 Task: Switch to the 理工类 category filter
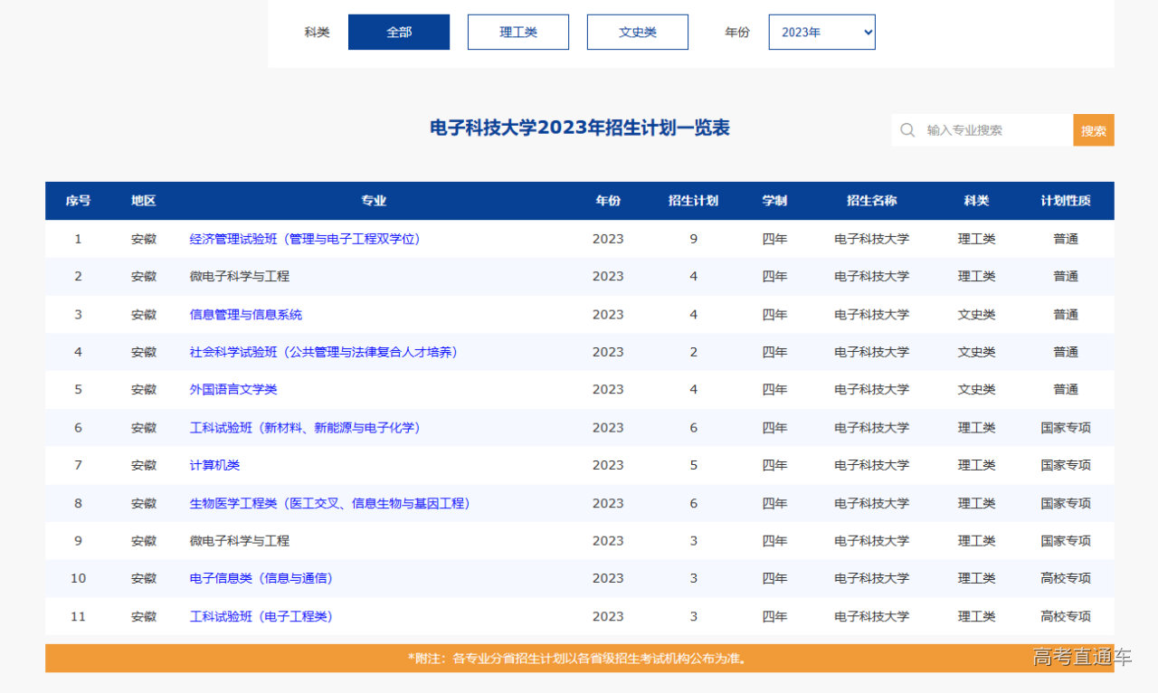517,31
